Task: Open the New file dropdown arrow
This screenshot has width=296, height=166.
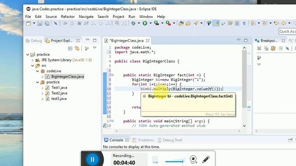Action: (x=34, y=24)
